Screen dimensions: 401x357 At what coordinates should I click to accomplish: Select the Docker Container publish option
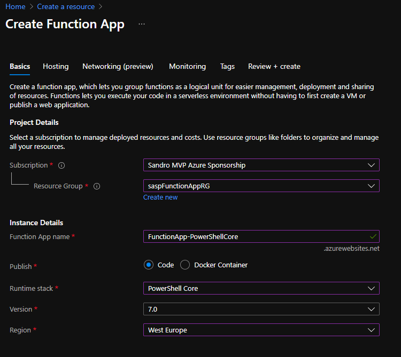point(185,265)
